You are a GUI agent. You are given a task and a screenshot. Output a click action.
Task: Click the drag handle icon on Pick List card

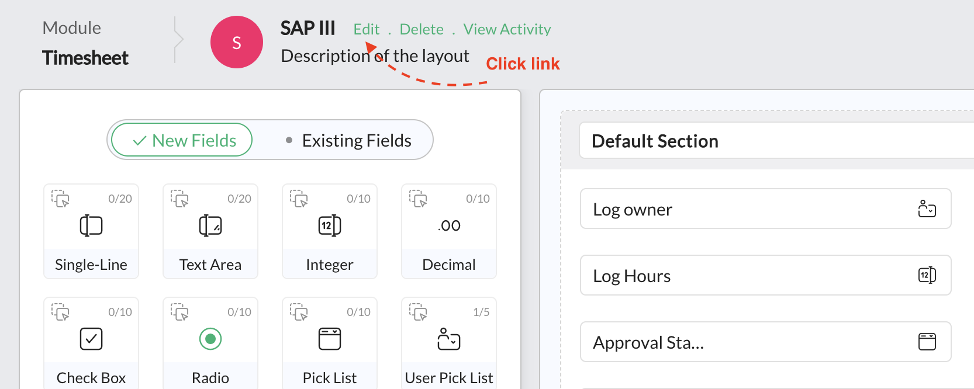pyautogui.click(x=299, y=312)
